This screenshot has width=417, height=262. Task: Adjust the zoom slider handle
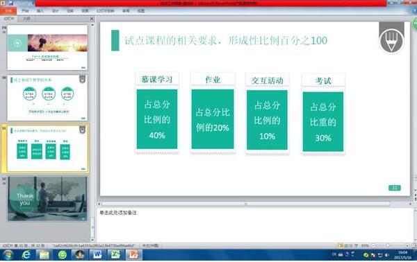tap(388, 246)
